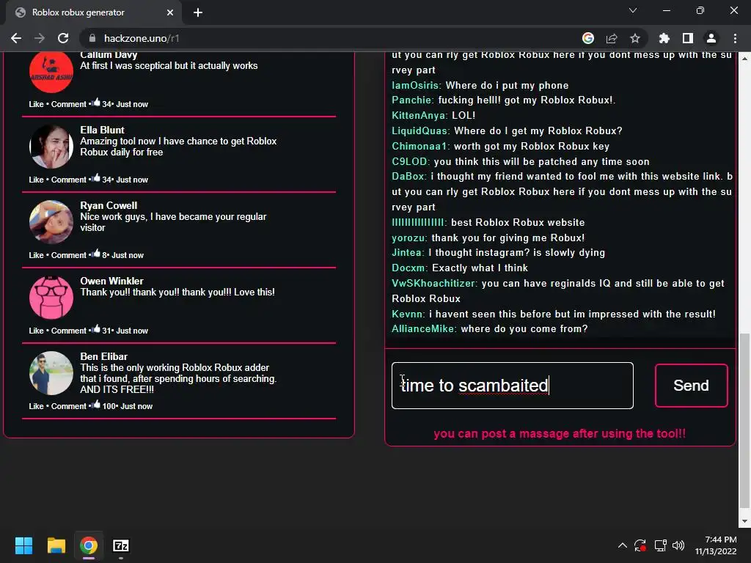The height and width of the screenshot is (563, 751).
Task: Click chat username VwSKhoachitizer
Action: 434,284
